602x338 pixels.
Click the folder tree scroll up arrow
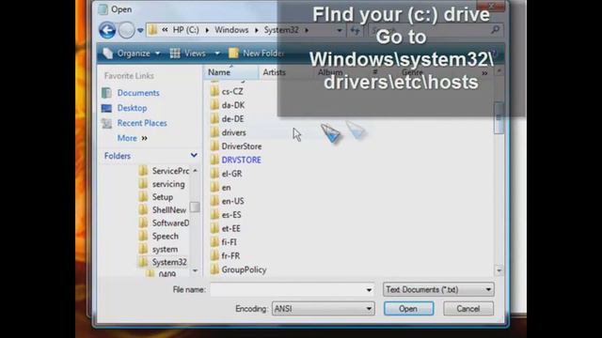[x=195, y=171]
